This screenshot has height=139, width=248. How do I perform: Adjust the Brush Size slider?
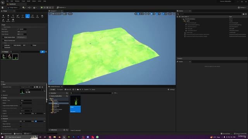tap(22, 29)
